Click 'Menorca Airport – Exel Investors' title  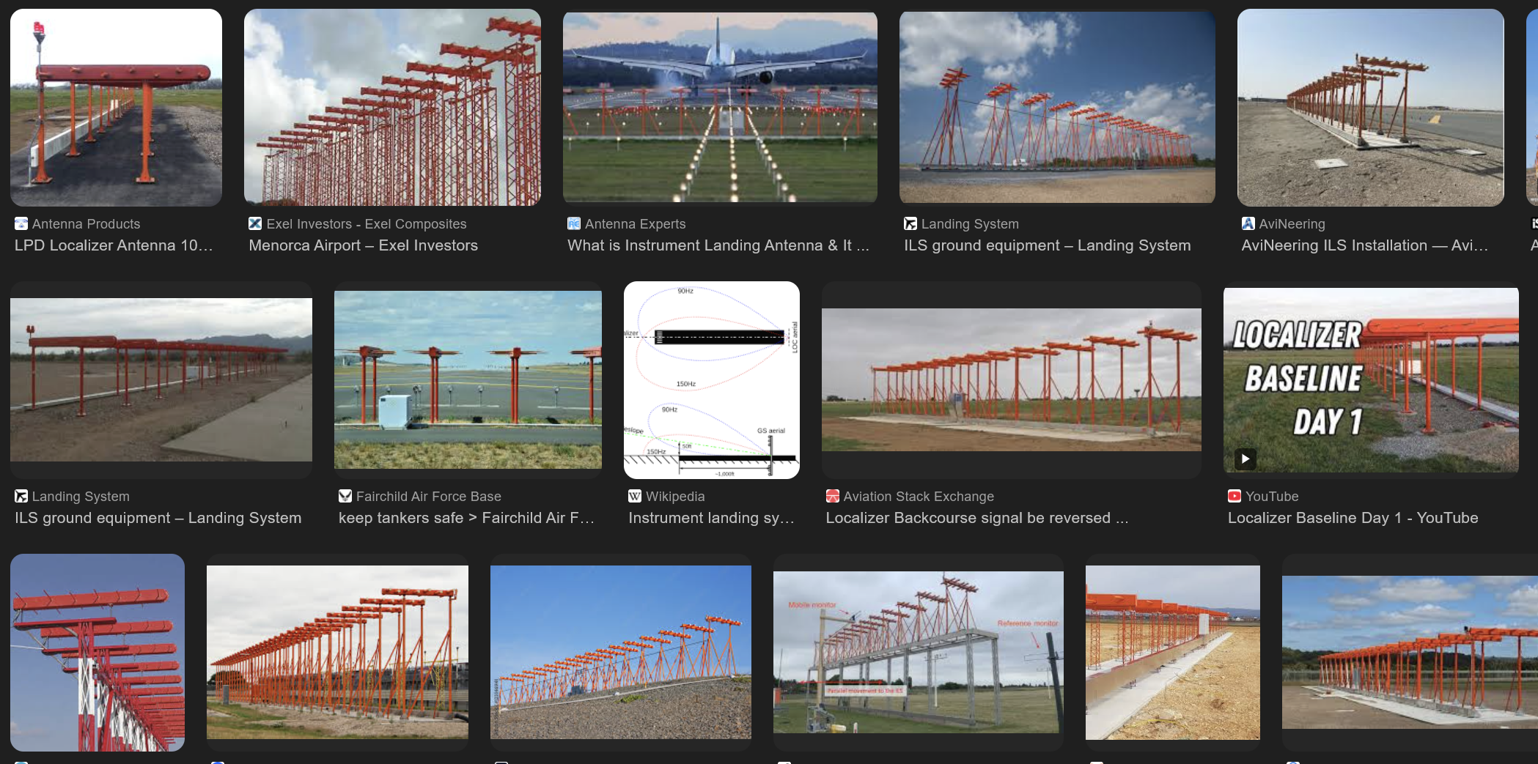pos(364,245)
